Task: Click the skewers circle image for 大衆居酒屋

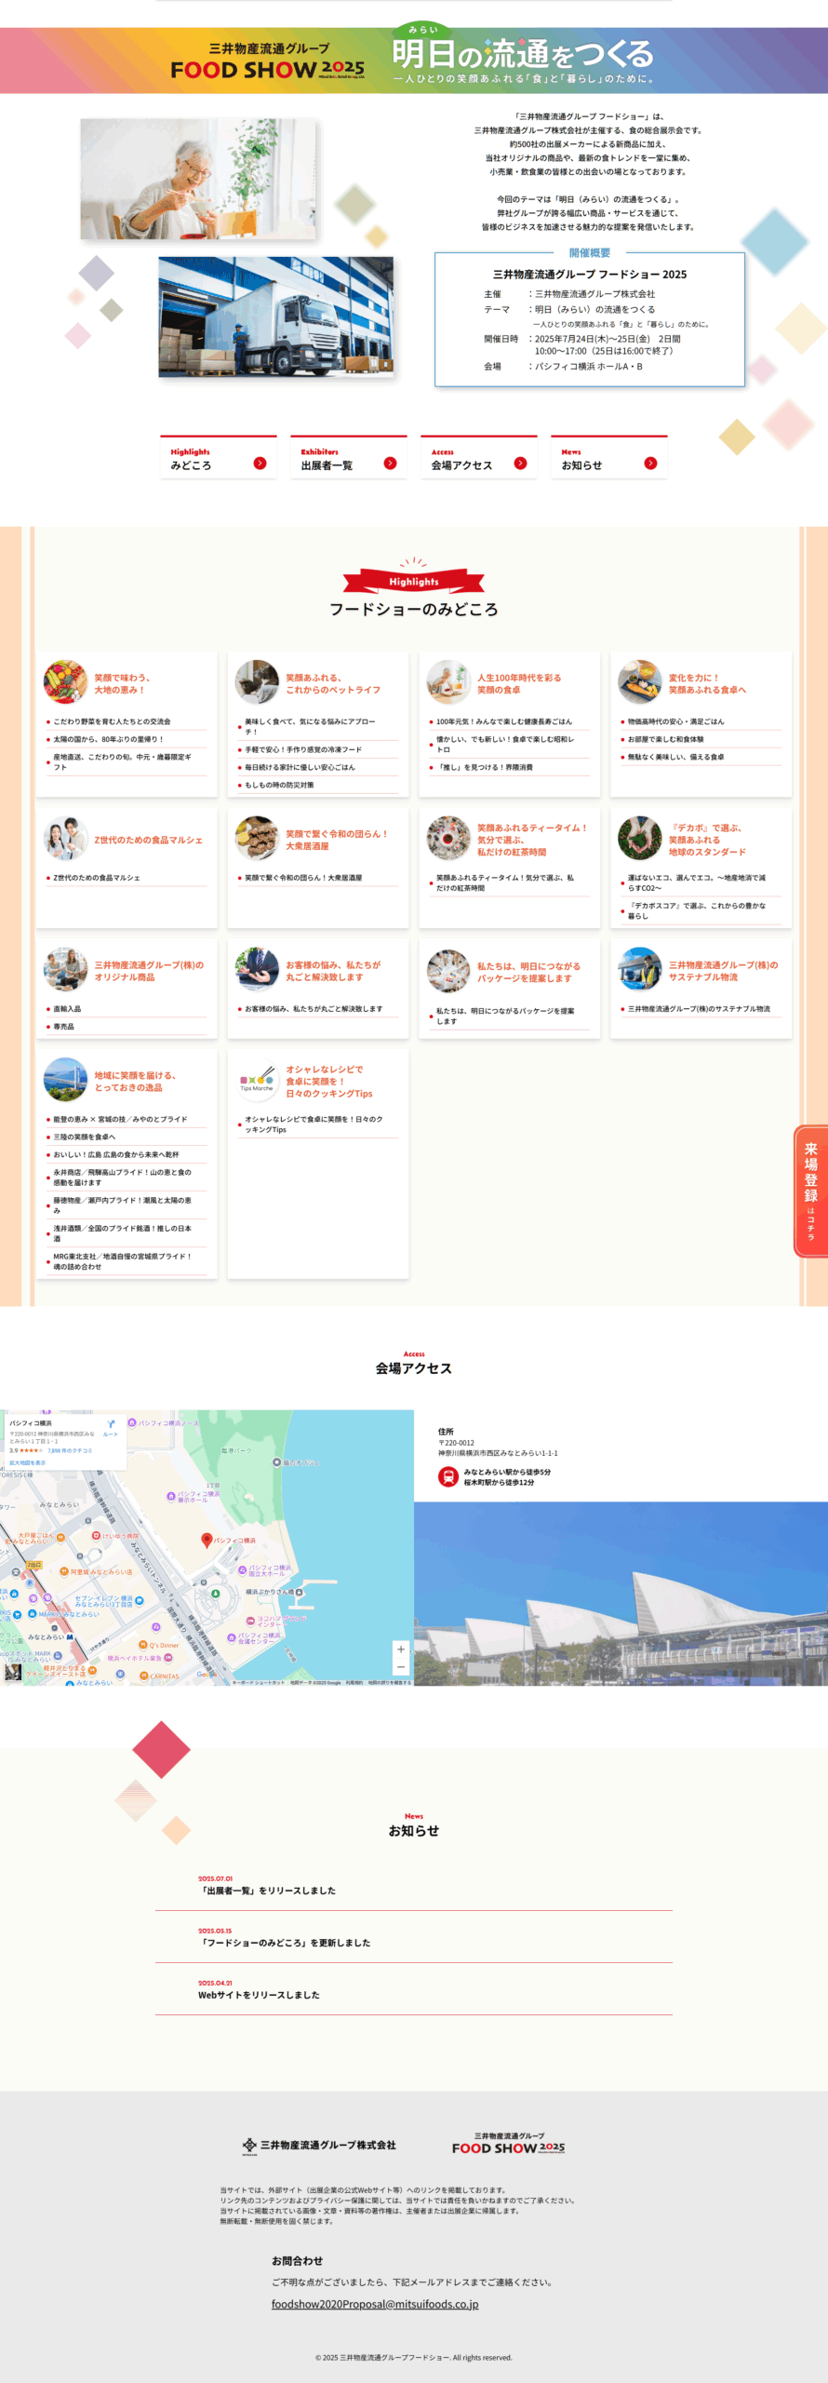Action: click(257, 839)
